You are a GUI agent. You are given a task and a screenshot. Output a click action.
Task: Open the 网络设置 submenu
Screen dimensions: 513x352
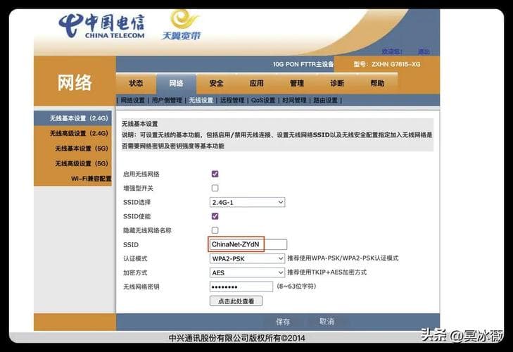point(133,100)
